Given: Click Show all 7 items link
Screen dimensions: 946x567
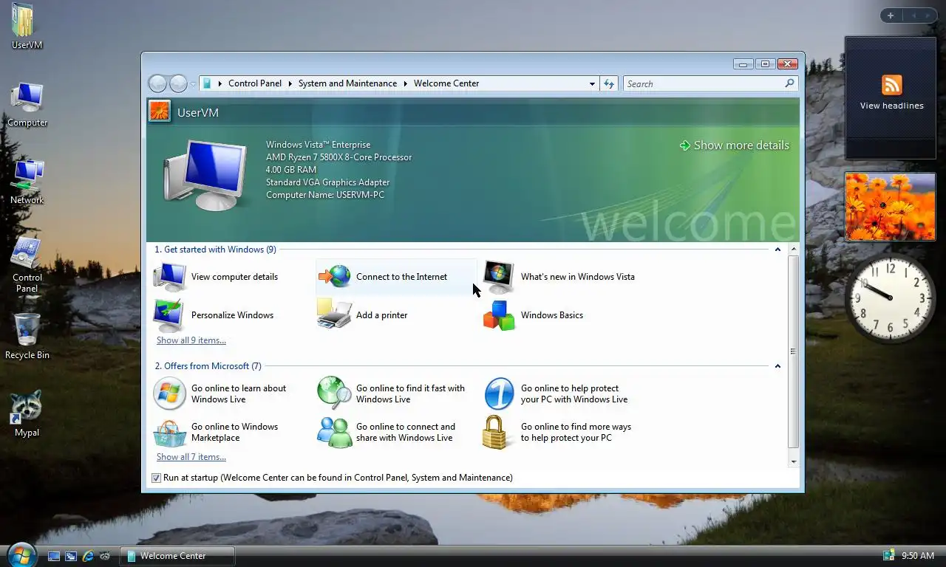Looking at the screenshot, I should click(191, 457).
